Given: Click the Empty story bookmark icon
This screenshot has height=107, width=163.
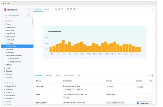Looking at the screenshot, I should coord(7,43).
